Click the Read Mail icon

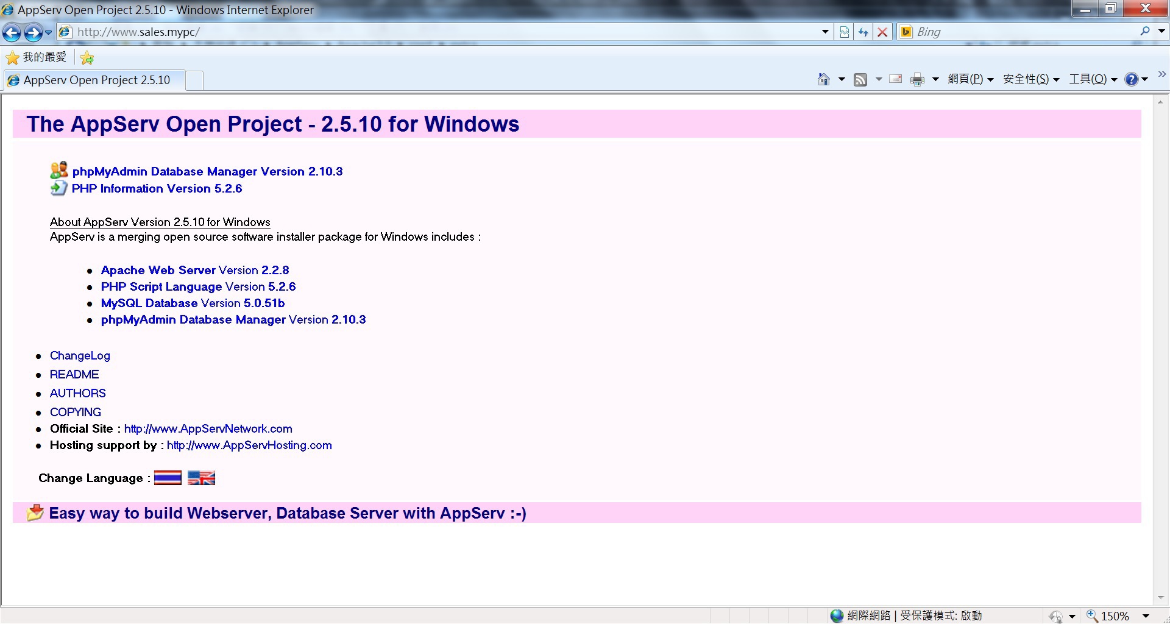tap(896, 79)
